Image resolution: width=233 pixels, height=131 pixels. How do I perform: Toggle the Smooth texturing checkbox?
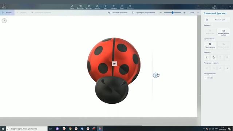[205, 78]
